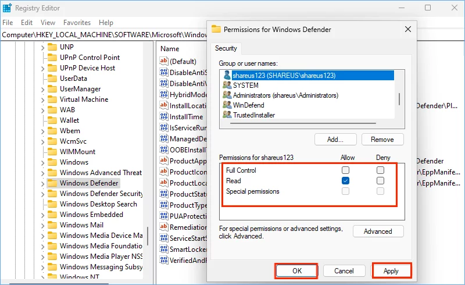Click the UNP folder icon
The width and height of the screenshot is (465, 285).
pyautogui.click(x=52, y=47)
